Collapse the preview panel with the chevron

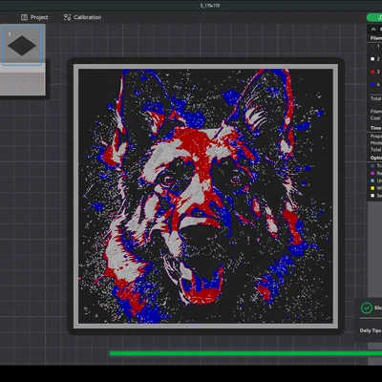[373, 30]
